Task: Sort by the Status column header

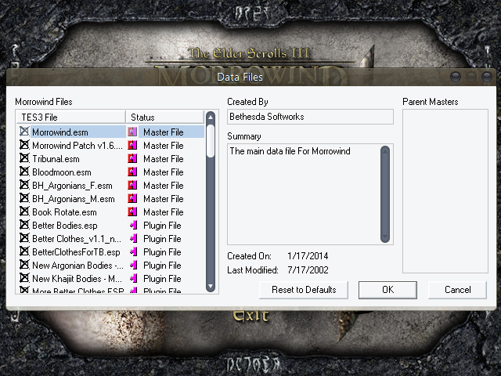Action: [x=165, y=117]
